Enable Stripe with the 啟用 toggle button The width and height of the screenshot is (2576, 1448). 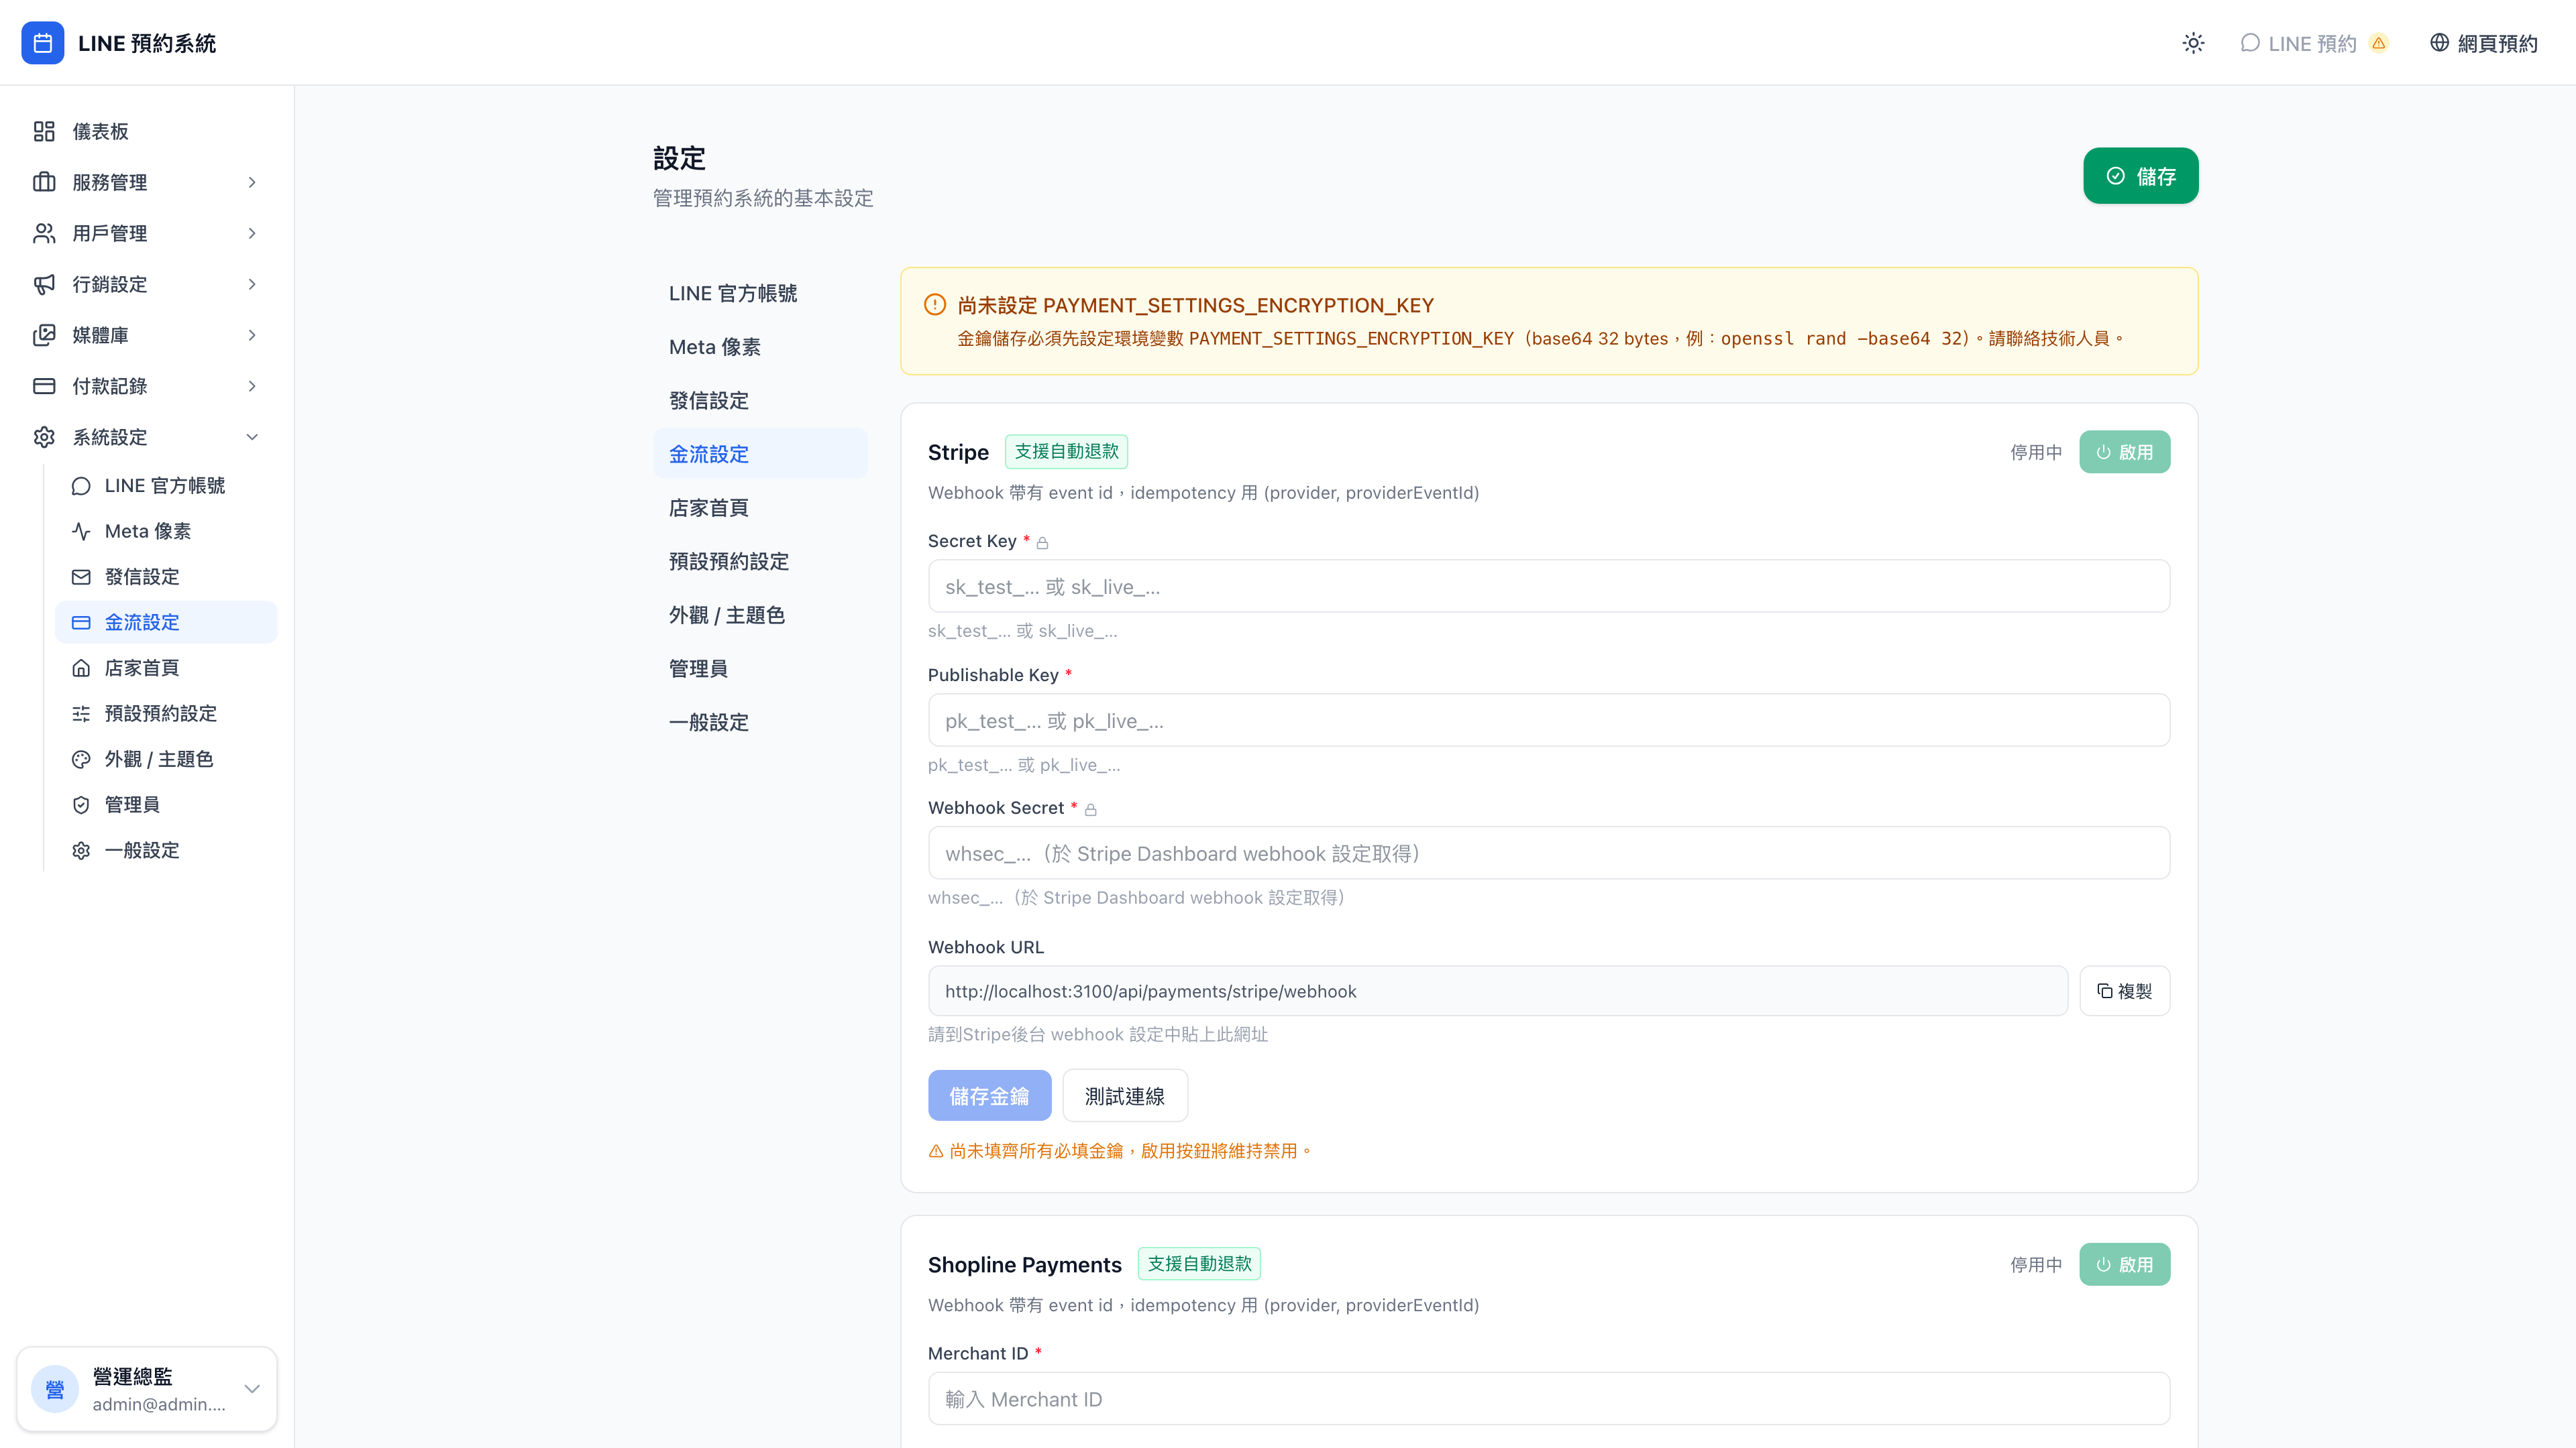[2124, 452]
